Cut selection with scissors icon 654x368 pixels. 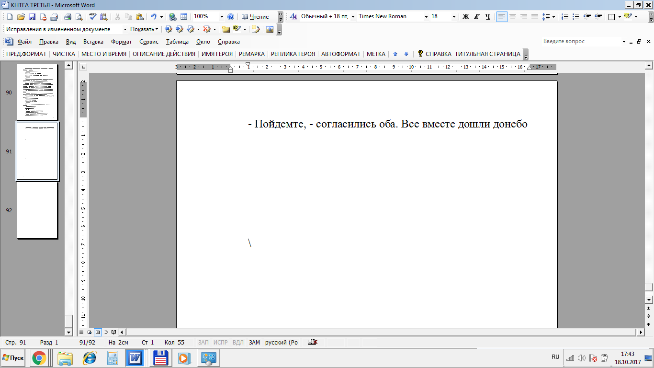pyautogui.click(x=117, y=16)
